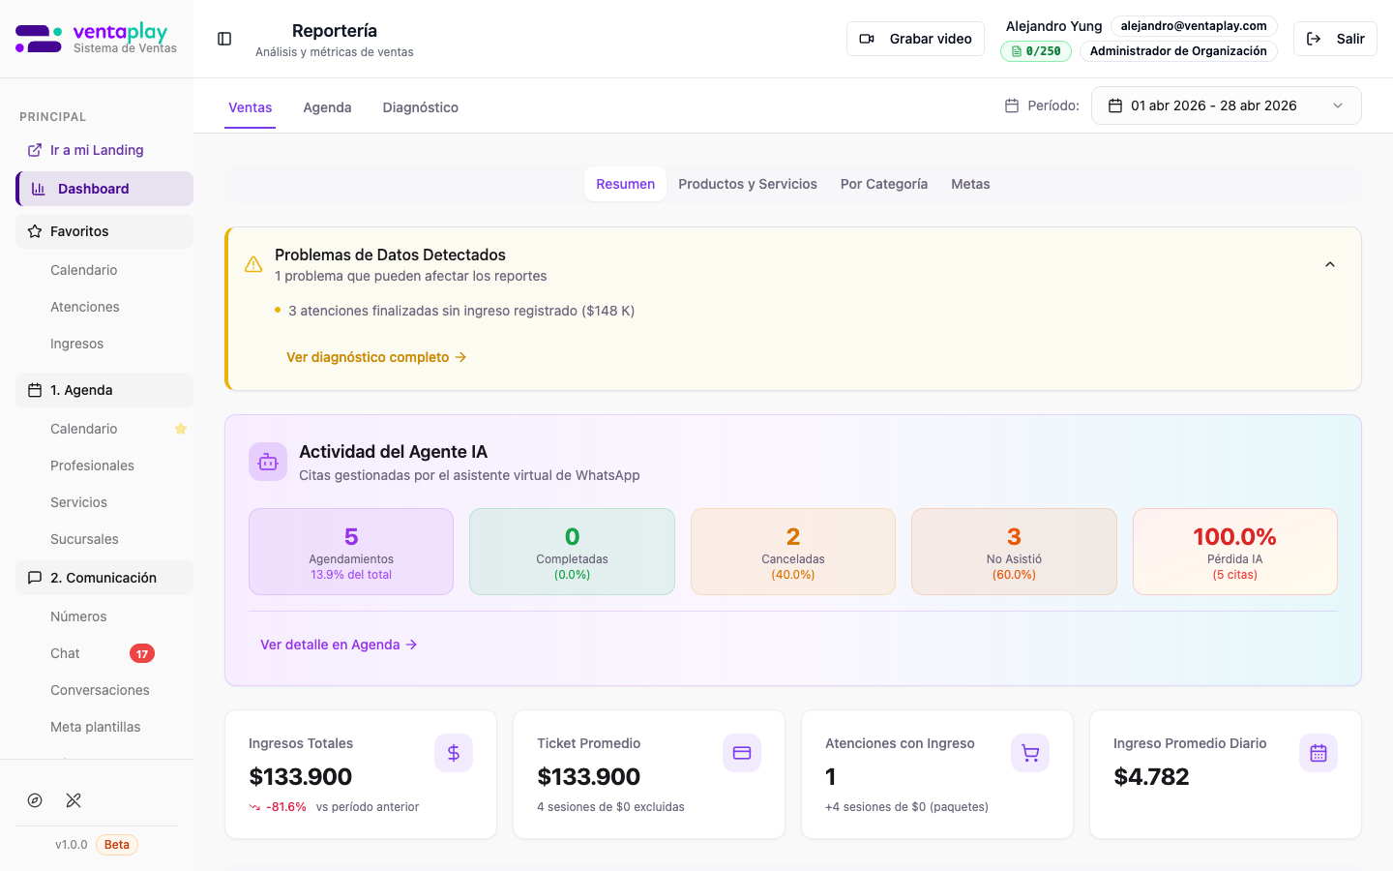The height and width of the screenshot is (871, 1393).
Task: Click Ver detalle en Agenda link
Action: 339,645
